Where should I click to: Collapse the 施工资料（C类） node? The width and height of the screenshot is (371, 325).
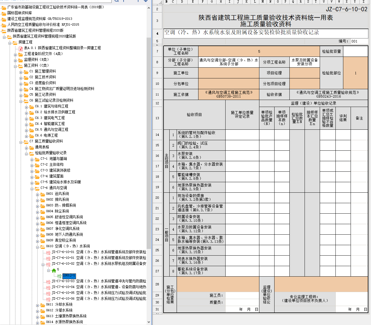[x=15, y=66]
